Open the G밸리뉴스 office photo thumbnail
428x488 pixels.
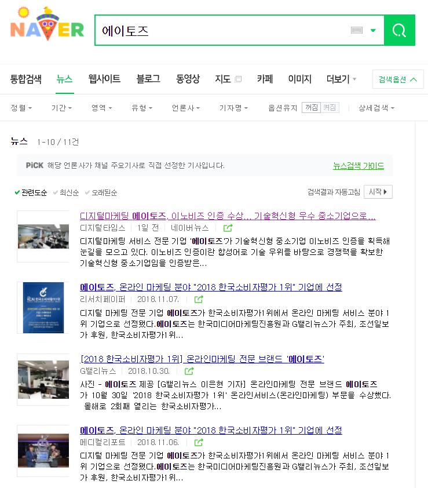pyautogui.click(x=43, y=380)
